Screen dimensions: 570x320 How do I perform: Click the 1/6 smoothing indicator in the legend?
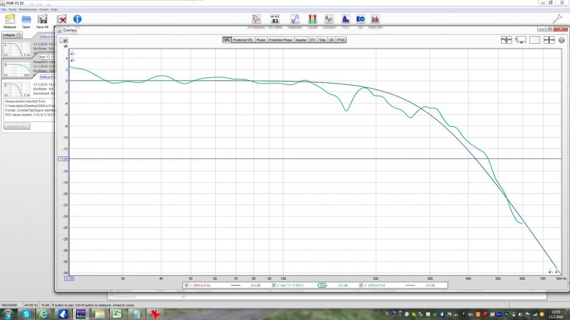(322, 286)
